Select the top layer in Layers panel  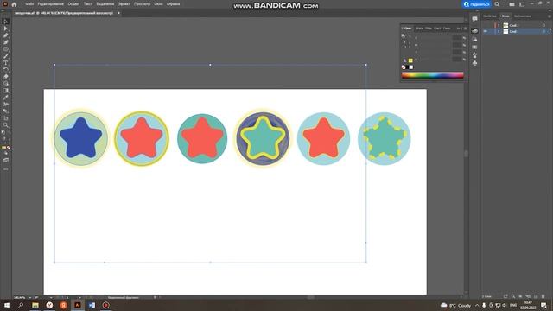coord(515,25)
